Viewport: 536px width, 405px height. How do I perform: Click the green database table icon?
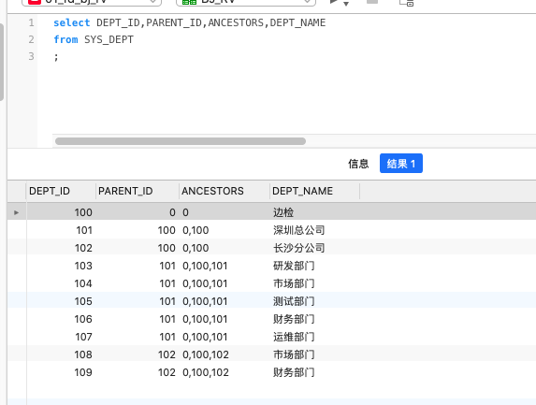(189, 2)
